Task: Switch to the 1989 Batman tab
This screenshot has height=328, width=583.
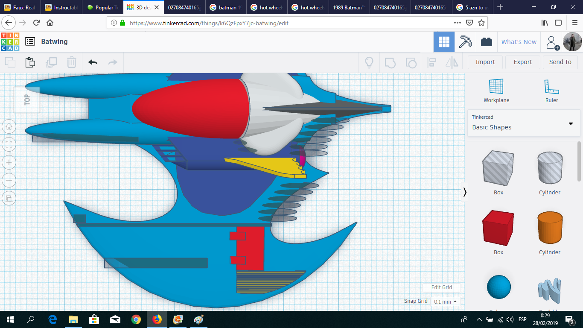Action: point(349,7)
